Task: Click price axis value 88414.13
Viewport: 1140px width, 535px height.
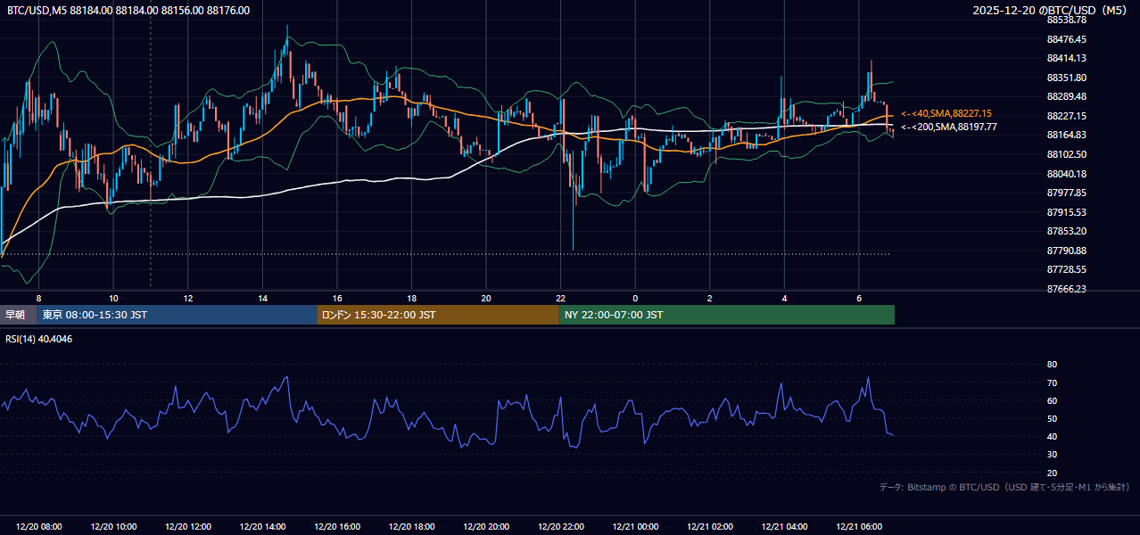Action: [1066, 58]
